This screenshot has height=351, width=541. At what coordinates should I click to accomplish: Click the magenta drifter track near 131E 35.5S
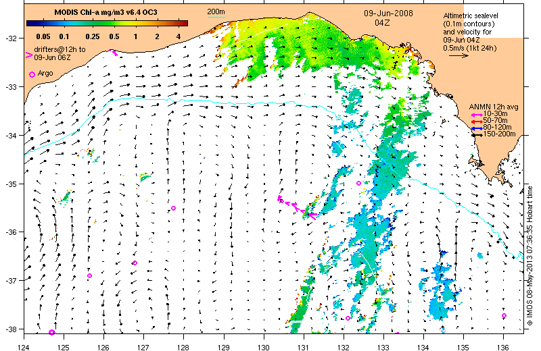coord(297,207)
